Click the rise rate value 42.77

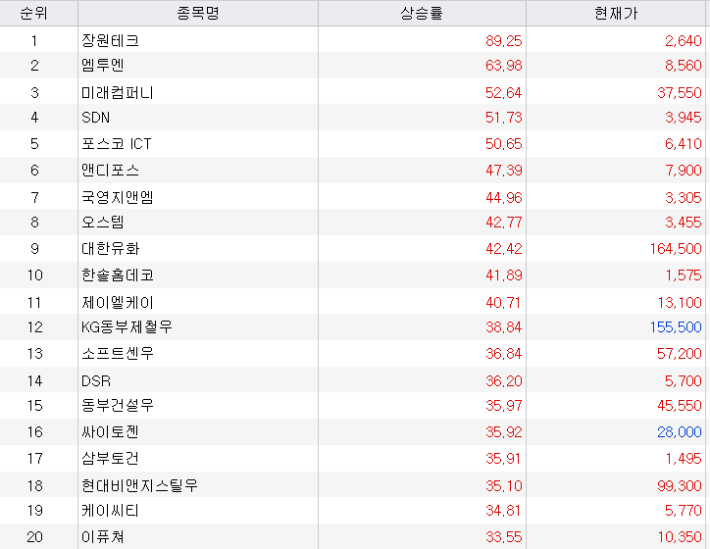tap(503, 222)
